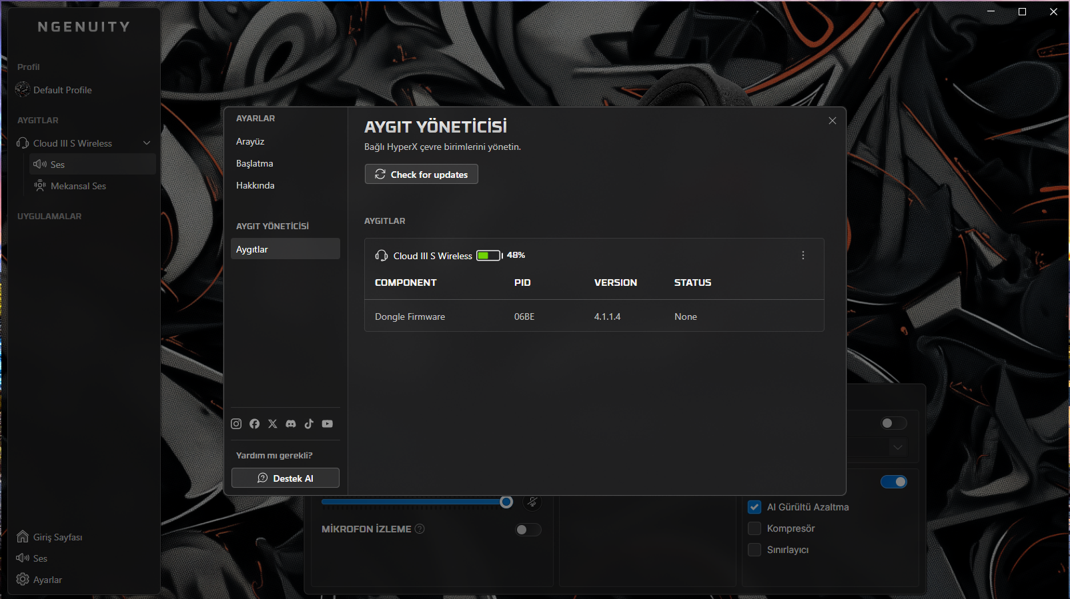This screenshot has height=599, width=1070.
Task: Click the headset icon beside Cloud III S Wireless in sidebar
Action: (23, 143)
